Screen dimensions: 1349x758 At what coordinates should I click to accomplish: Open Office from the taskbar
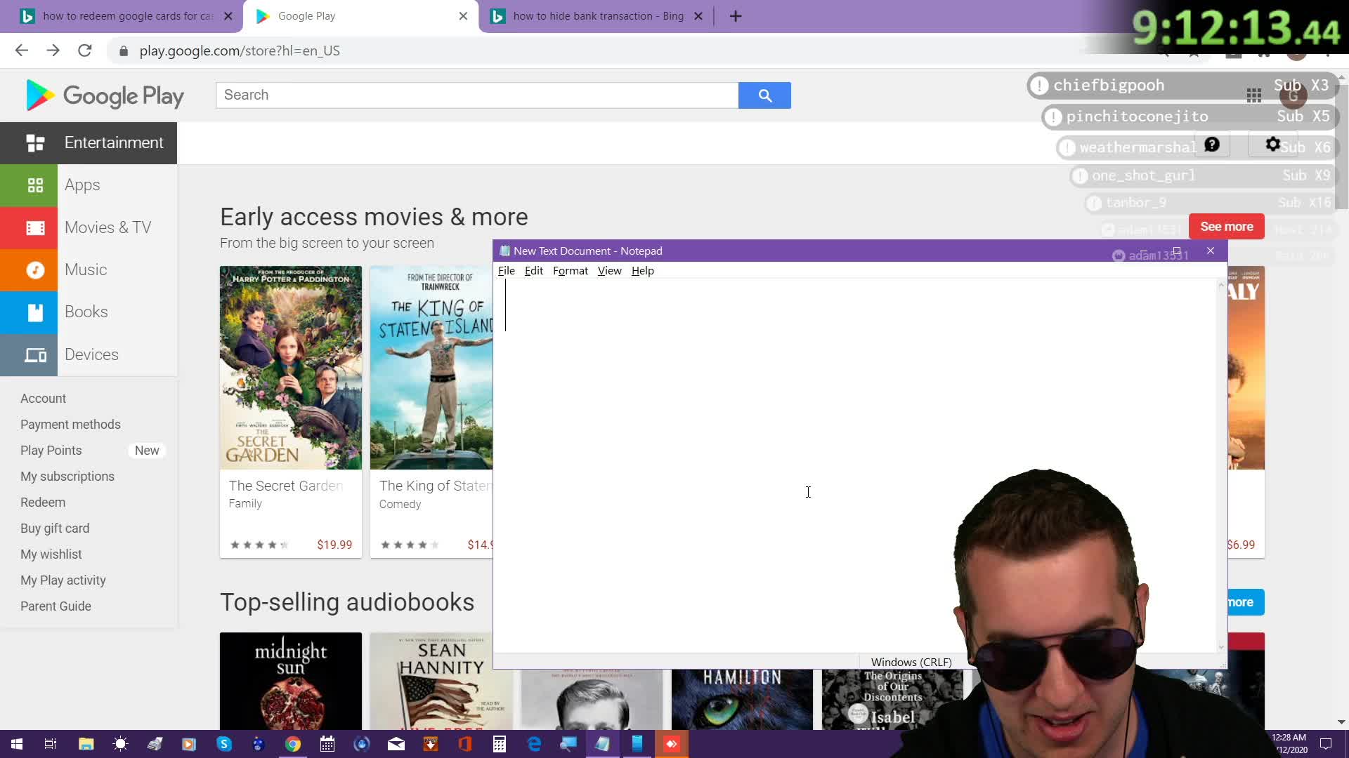[x=465, y=744]
